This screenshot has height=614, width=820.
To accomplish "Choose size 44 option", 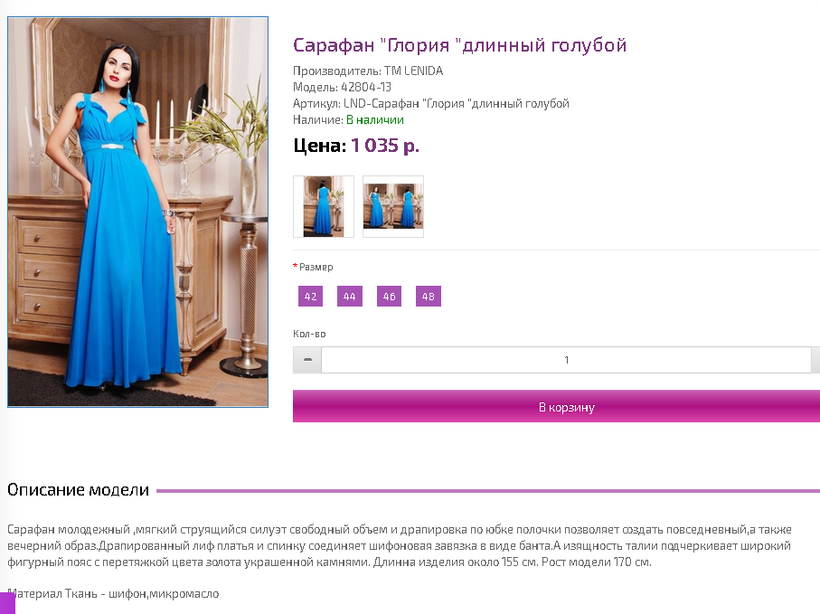I will tap(349, 296).
